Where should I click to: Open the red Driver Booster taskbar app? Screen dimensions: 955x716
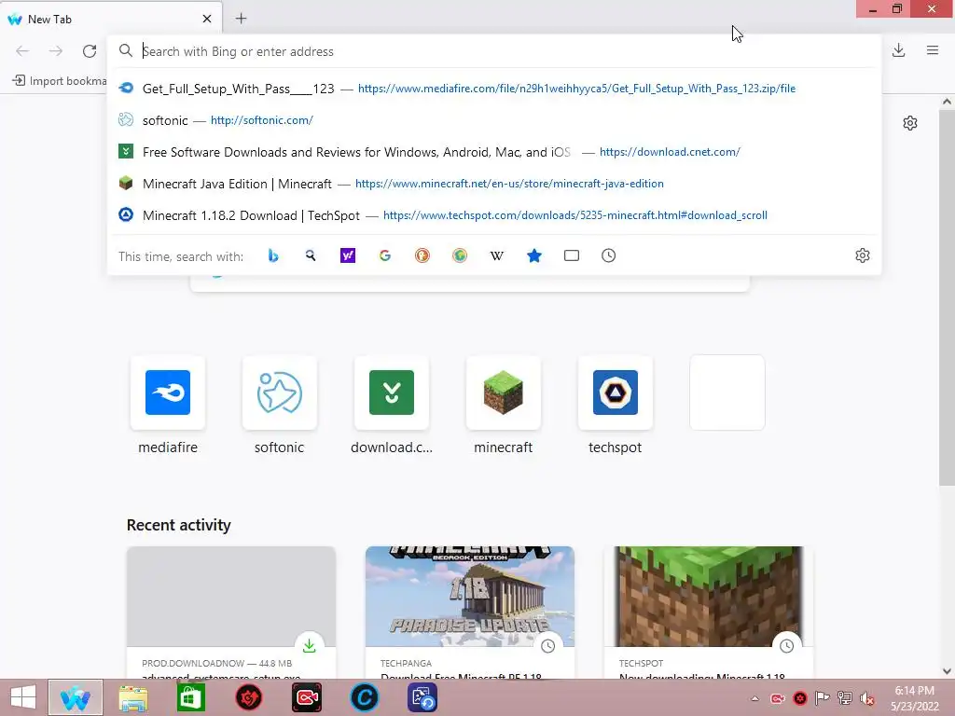pos(248,697)
